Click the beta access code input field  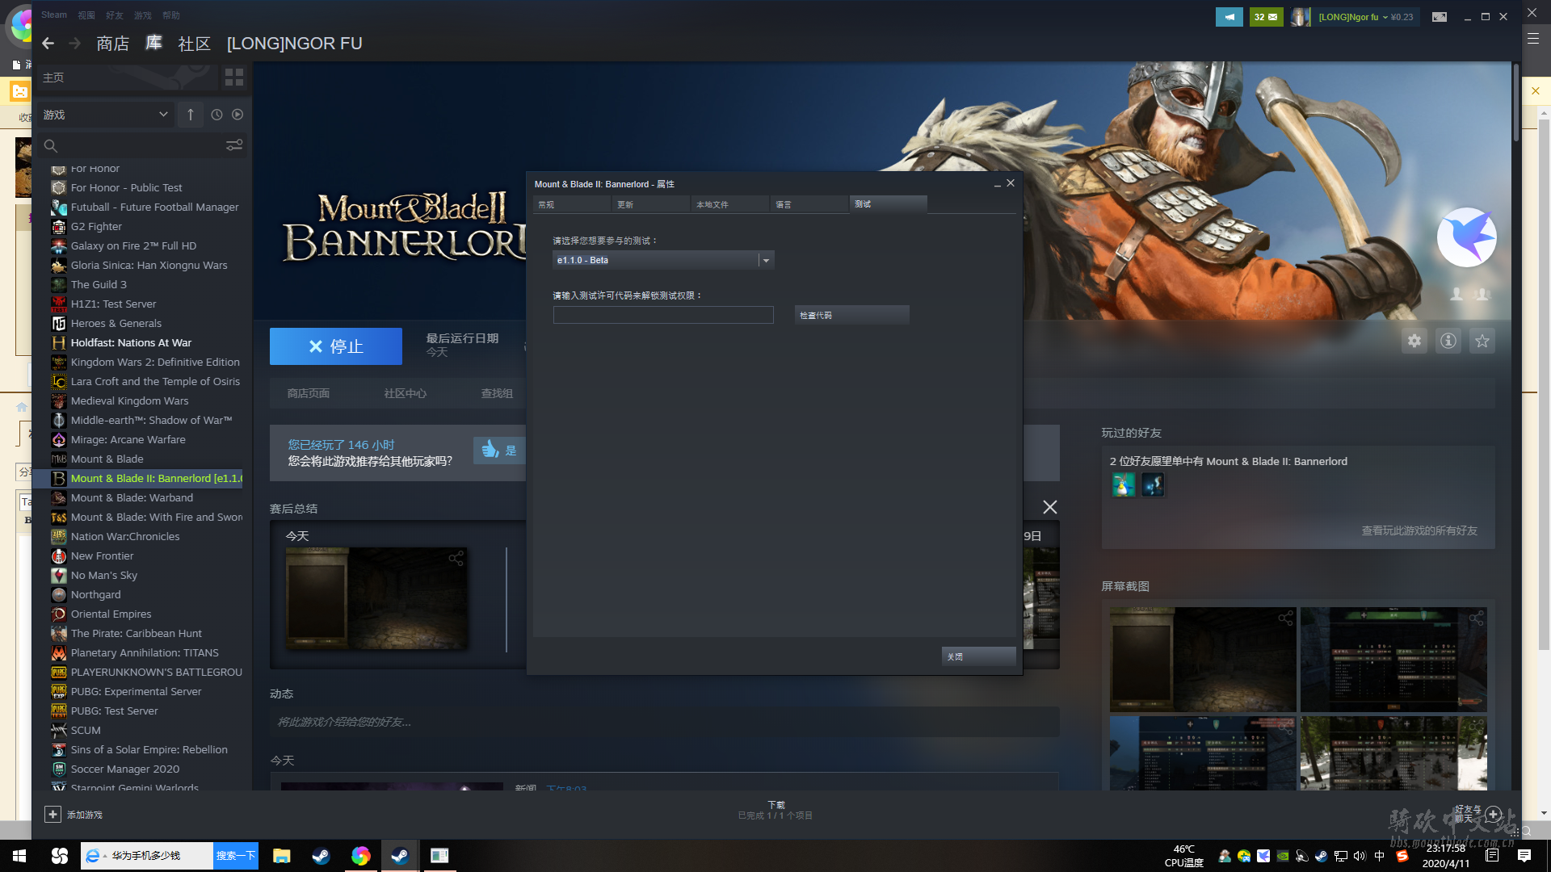663,315
